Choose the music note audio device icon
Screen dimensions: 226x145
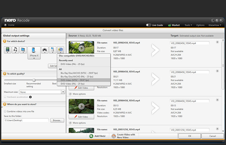click(15, 50)
